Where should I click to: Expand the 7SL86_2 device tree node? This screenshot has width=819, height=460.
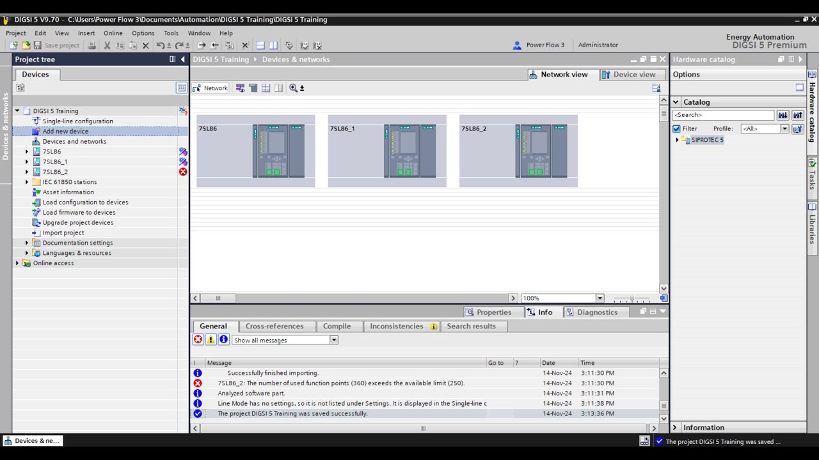(x=27, y=172)
